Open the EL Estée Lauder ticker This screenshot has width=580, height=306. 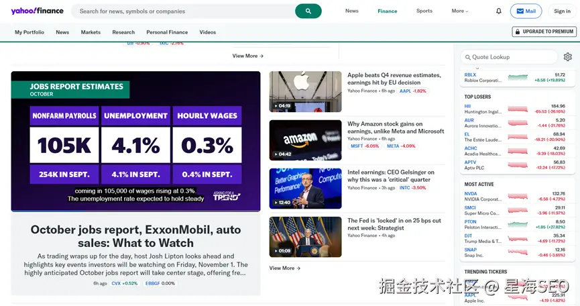467,134
